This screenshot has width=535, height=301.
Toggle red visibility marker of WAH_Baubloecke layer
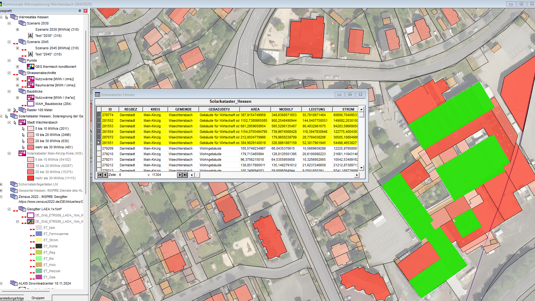(x=24, y=106)
